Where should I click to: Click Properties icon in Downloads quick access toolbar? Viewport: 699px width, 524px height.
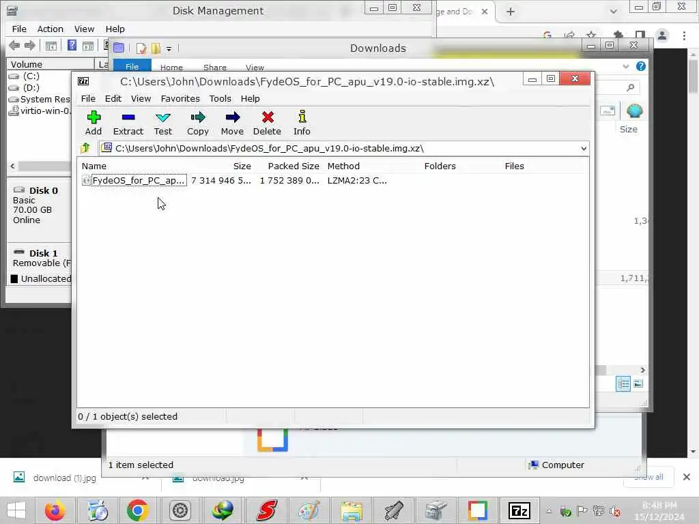click(x=141, y=48)
